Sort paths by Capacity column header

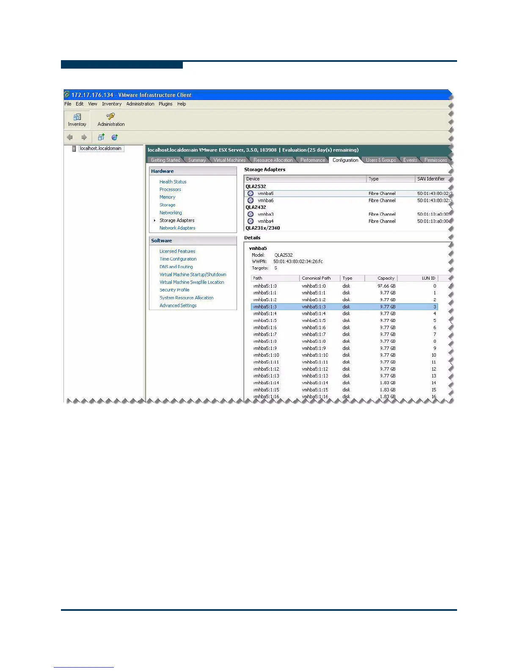[381, 278]
